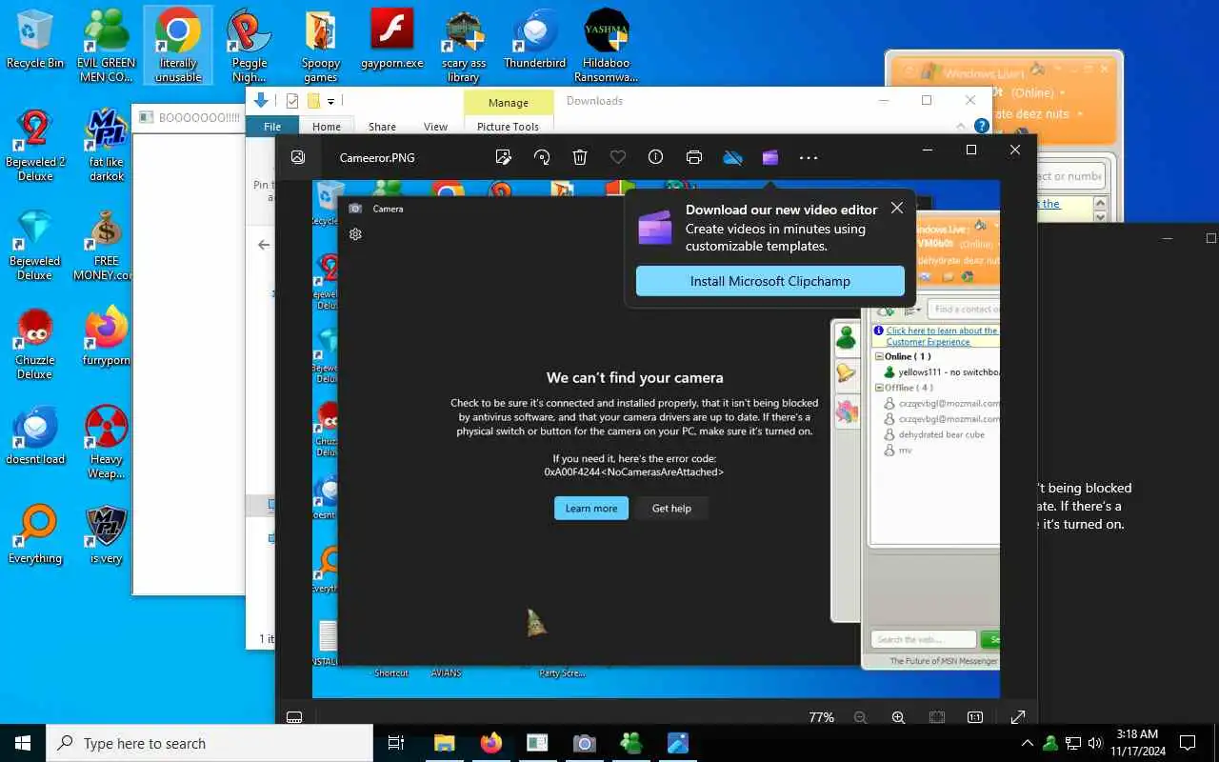Viewport: 1219px width, 762px height.
Task: Select the Chuzzle Deluxe desktop shortcut
Action: [x=35, y=344]
